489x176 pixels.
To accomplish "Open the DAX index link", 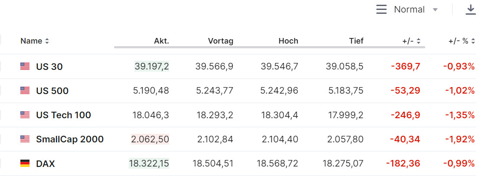I will pyautogui.click(x=46, y=164).
